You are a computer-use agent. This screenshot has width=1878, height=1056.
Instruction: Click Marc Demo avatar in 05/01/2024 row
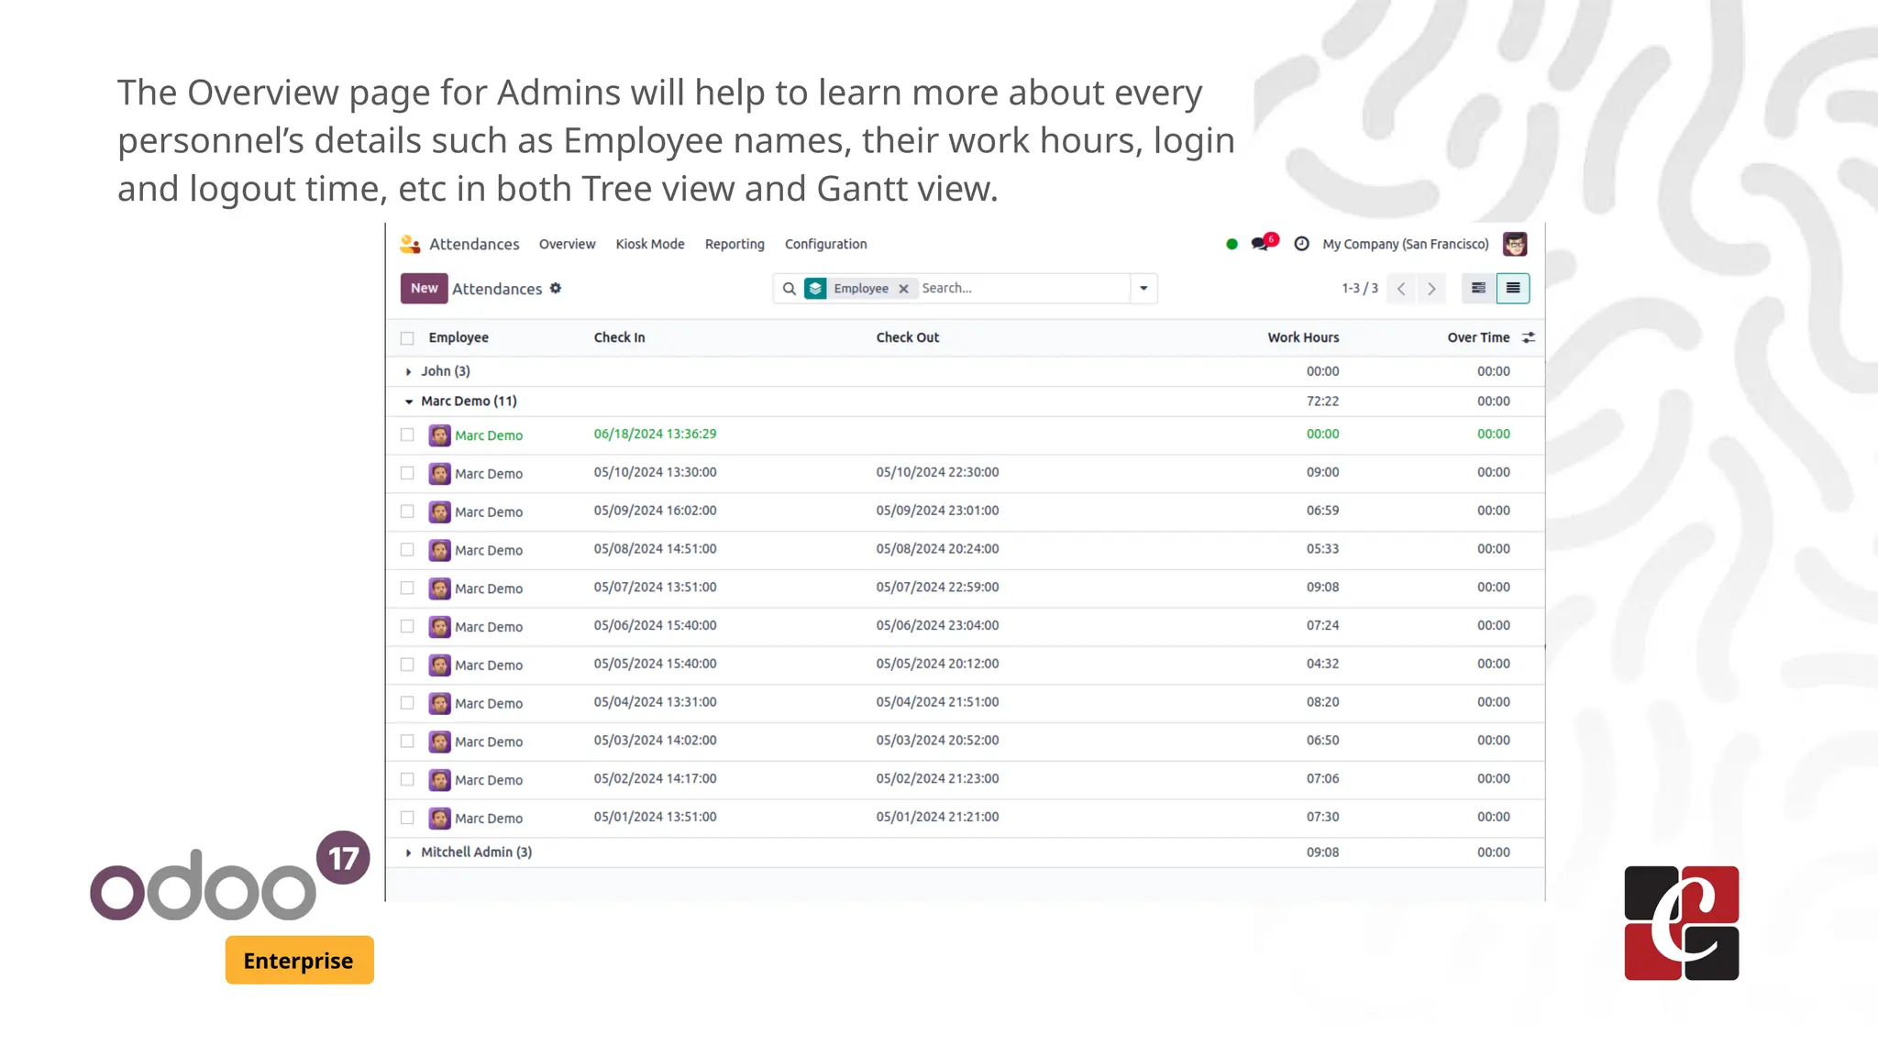[440, 818]
